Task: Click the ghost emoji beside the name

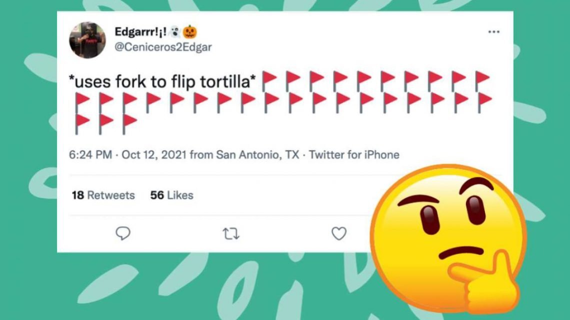Action: click(174, 32)
